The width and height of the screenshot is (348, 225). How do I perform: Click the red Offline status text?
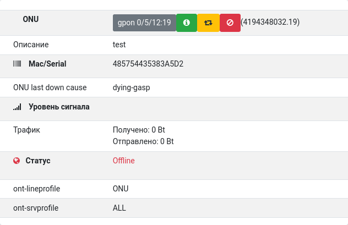[123, 161]
